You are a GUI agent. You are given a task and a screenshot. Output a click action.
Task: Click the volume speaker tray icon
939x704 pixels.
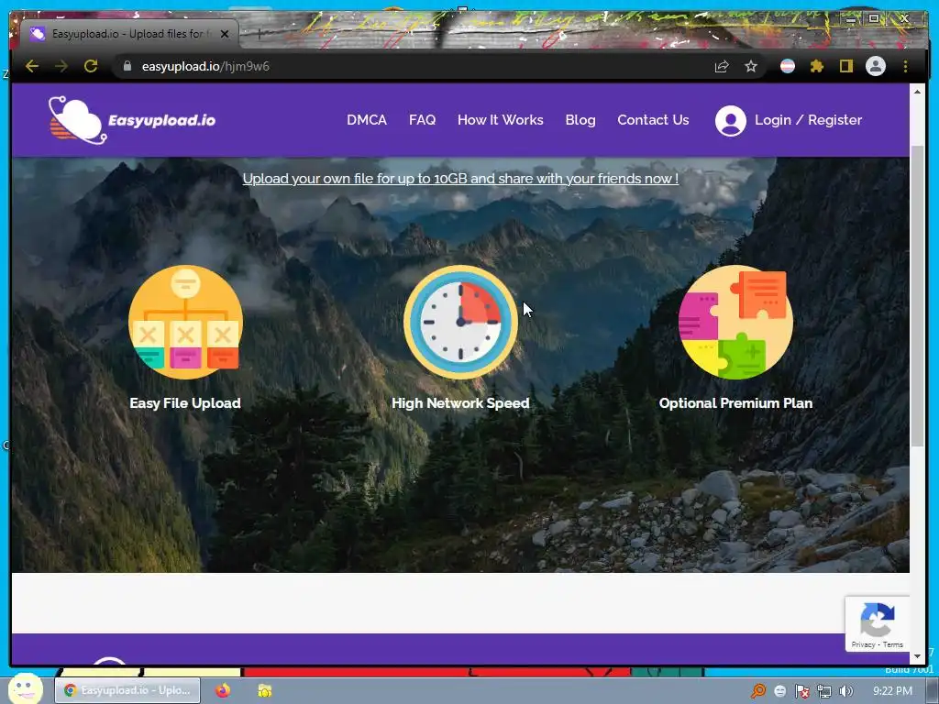[845, 691]
